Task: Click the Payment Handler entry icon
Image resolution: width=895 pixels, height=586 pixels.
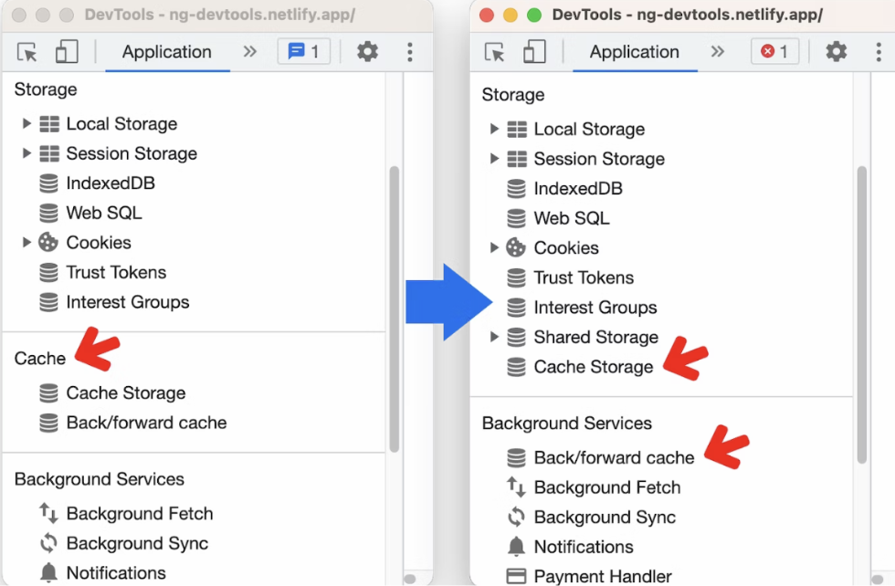Action: point(515,576)
